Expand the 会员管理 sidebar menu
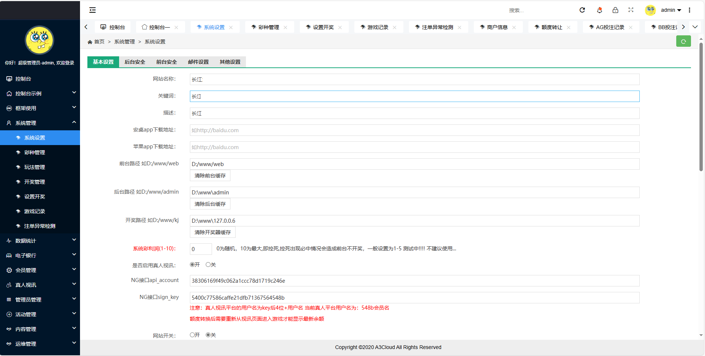 point(40,270)
